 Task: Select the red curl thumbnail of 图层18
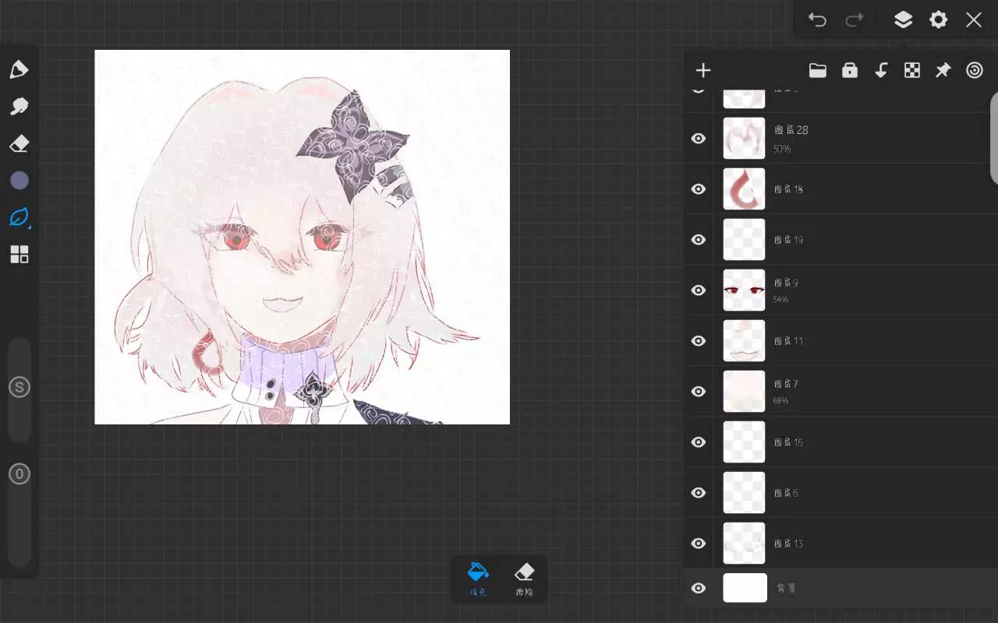(744, 189)
